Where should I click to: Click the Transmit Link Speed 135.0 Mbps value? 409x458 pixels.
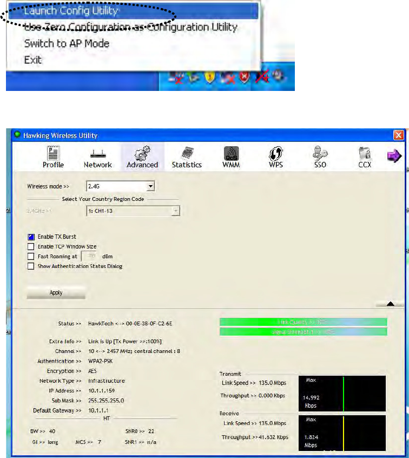[x=272, y=383]
